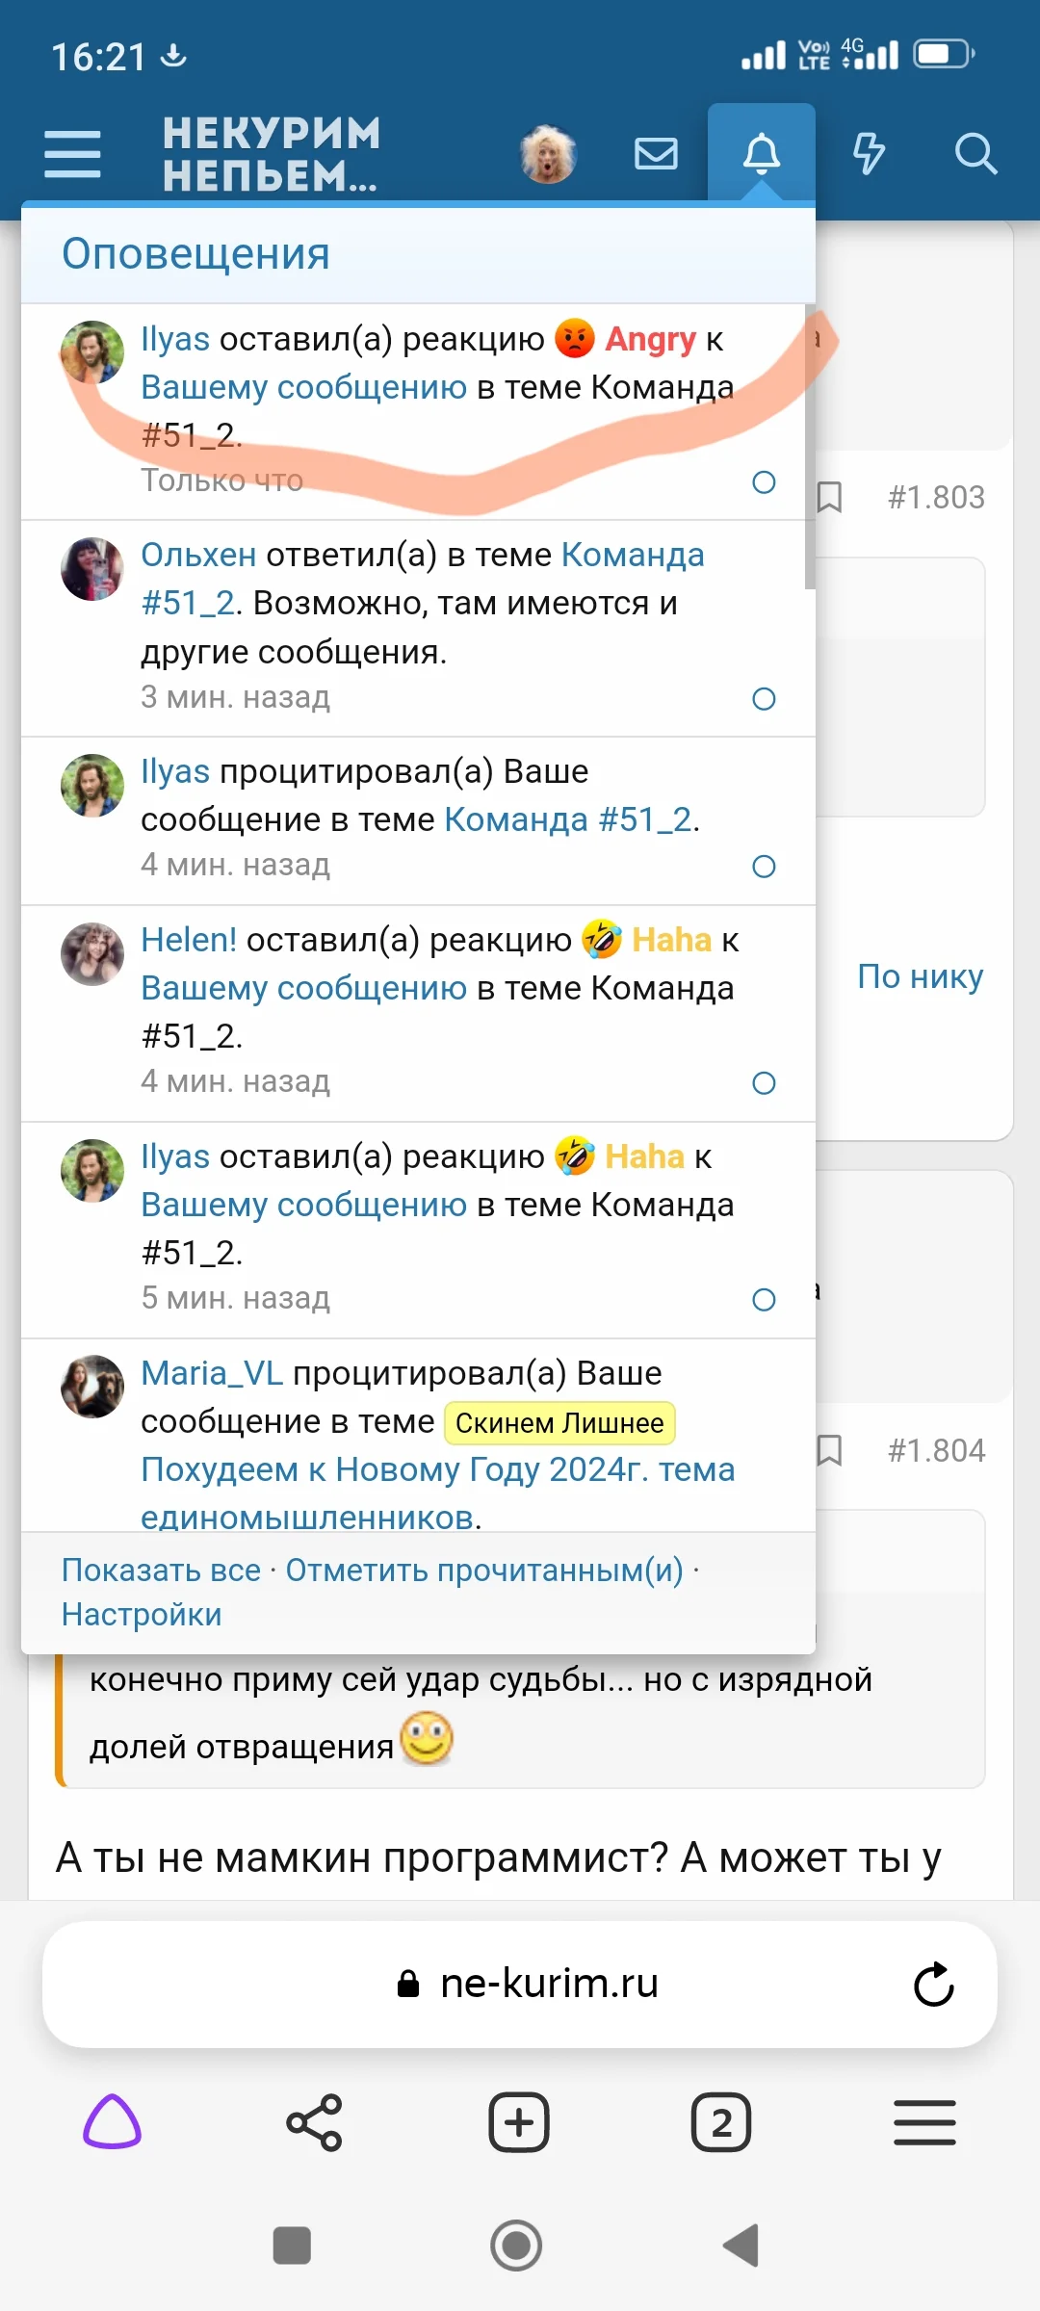
Task: Tap Android recent apps square button
Action: tap(292, 2246)
